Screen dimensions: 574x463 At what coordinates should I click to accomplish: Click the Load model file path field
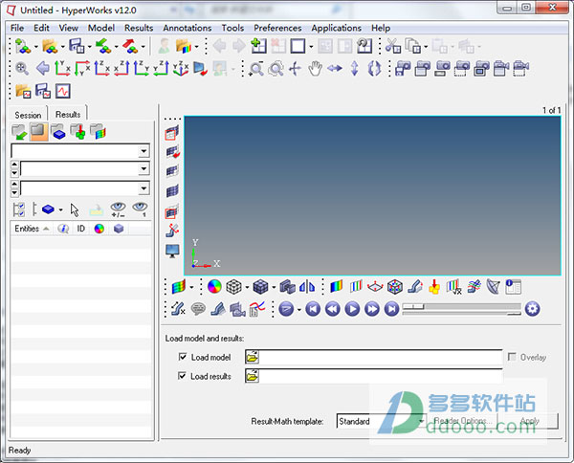click(381, 357)
